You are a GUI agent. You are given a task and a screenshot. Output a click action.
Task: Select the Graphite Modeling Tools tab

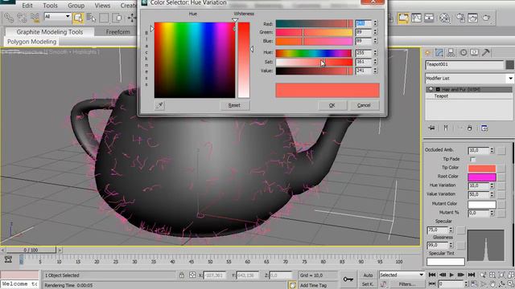click(x=50, y=32)
